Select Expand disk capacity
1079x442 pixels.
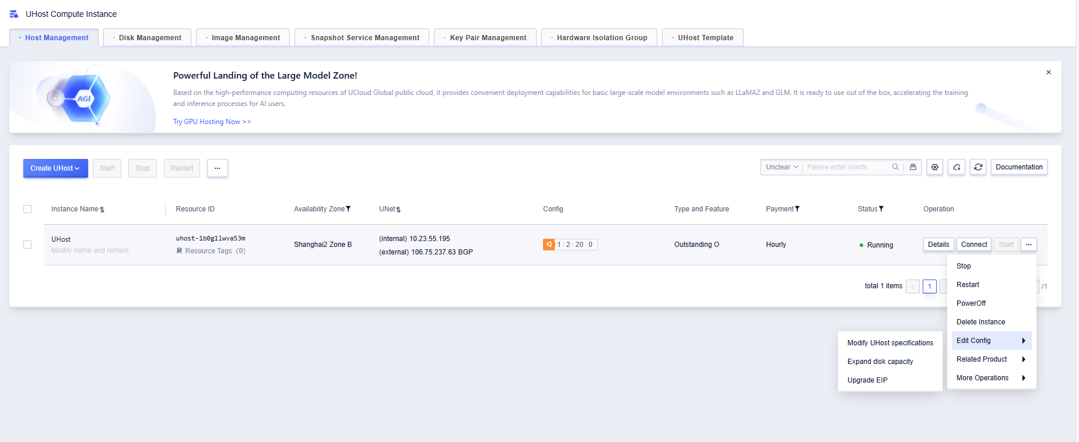890,362
